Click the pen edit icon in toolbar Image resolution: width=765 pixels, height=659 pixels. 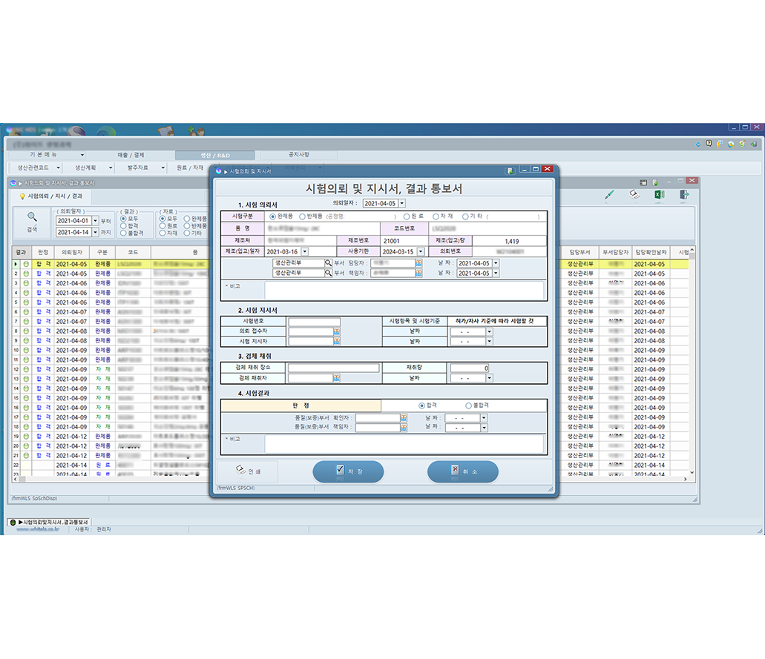pos(609,195)
